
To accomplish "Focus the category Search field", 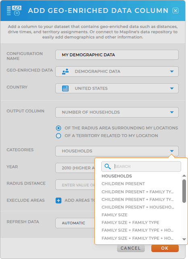I will 141,166.
